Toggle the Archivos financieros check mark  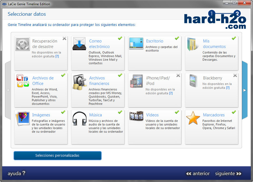pyautogui.click(x=120, y=75)
